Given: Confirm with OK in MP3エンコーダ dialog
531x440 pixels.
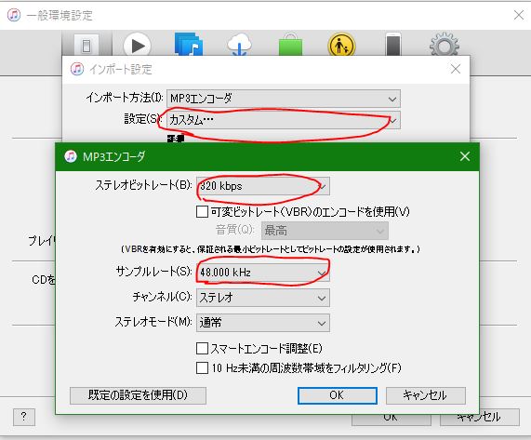Looking at the screenshot, I should point(338,395).
